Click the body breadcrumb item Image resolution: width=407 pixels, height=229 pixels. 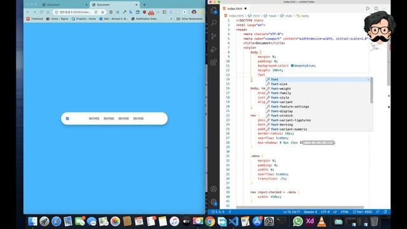click(x=303, y=16)
